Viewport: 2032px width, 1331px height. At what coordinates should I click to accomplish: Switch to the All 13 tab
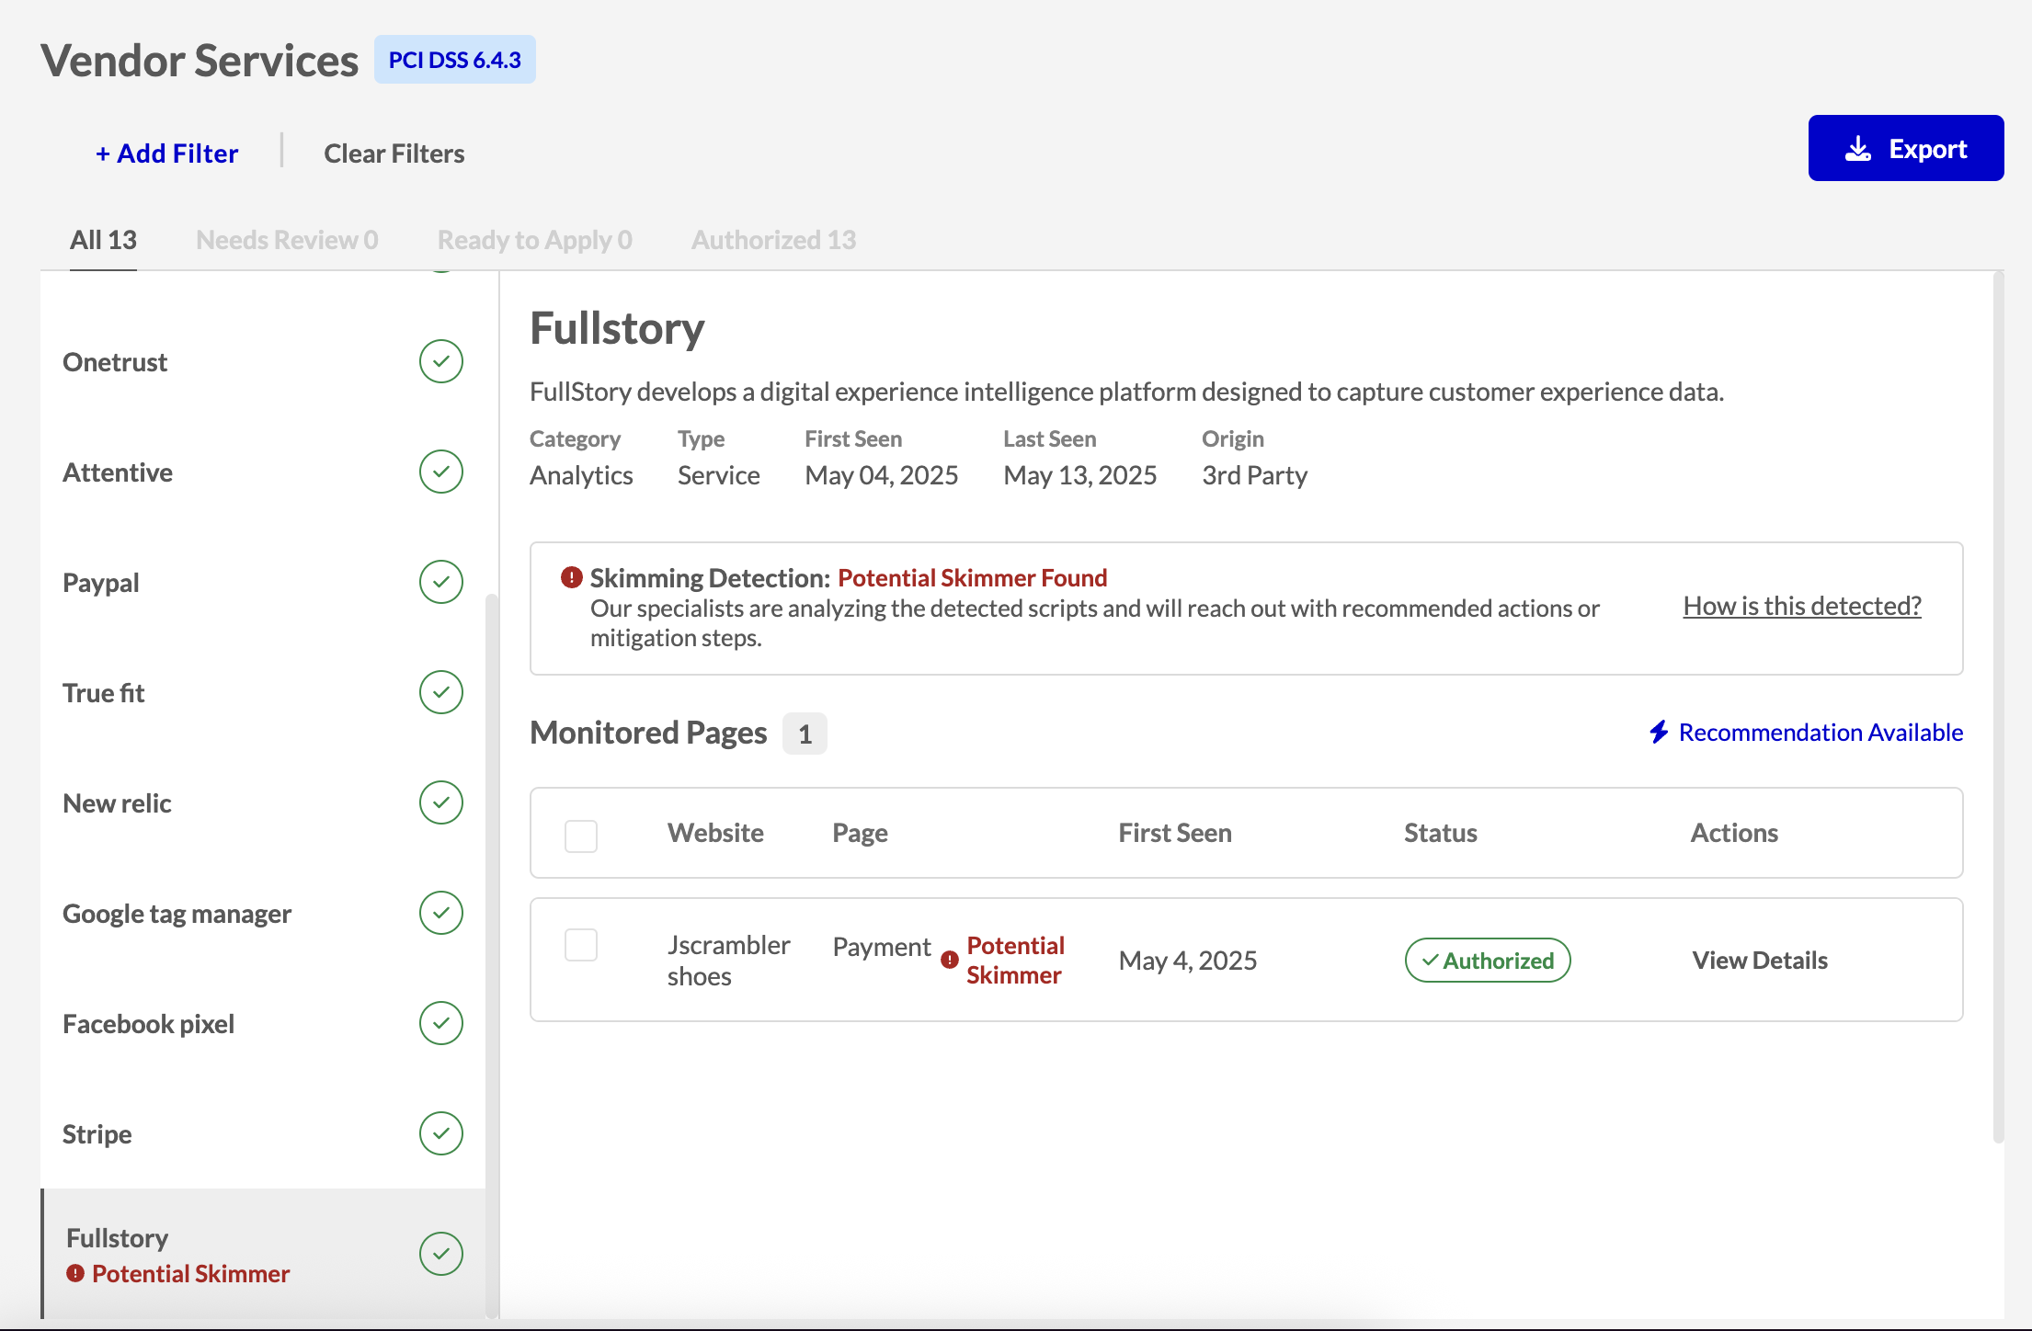point(103,240)
